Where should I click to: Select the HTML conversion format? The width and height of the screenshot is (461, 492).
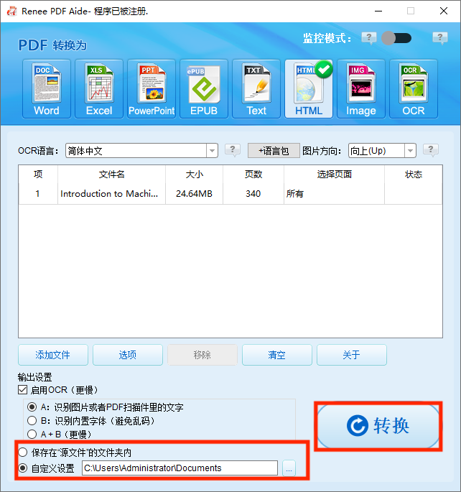(309, 89)
